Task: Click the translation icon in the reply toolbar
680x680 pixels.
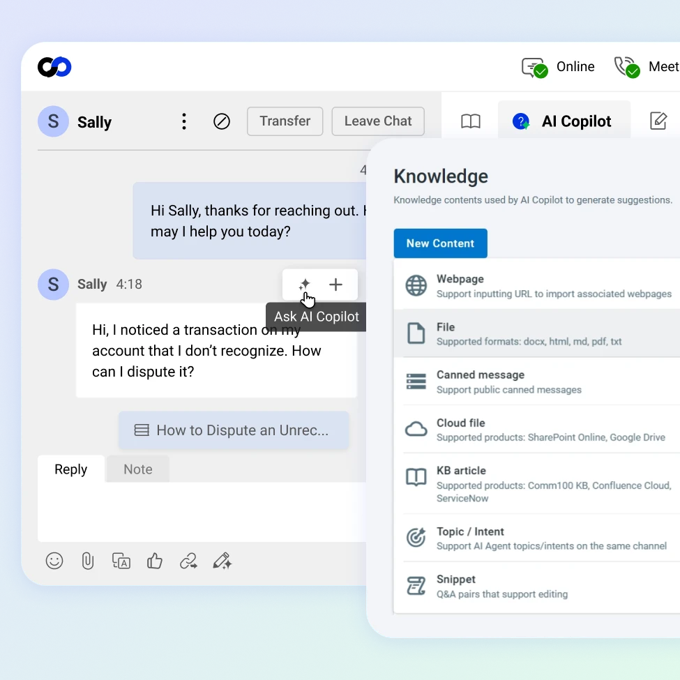Action: tap(121, 561)
